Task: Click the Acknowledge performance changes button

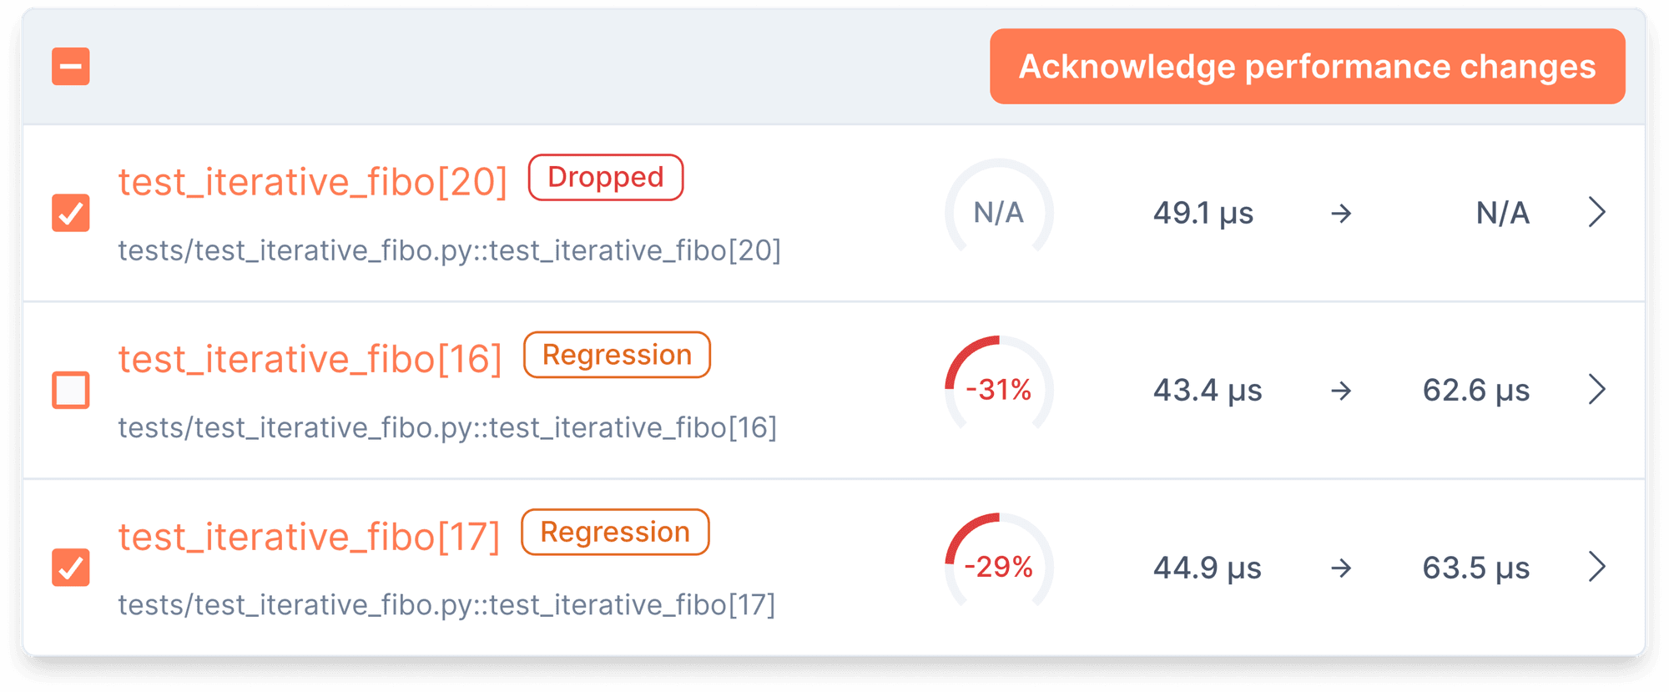Action: point(1306,66)
